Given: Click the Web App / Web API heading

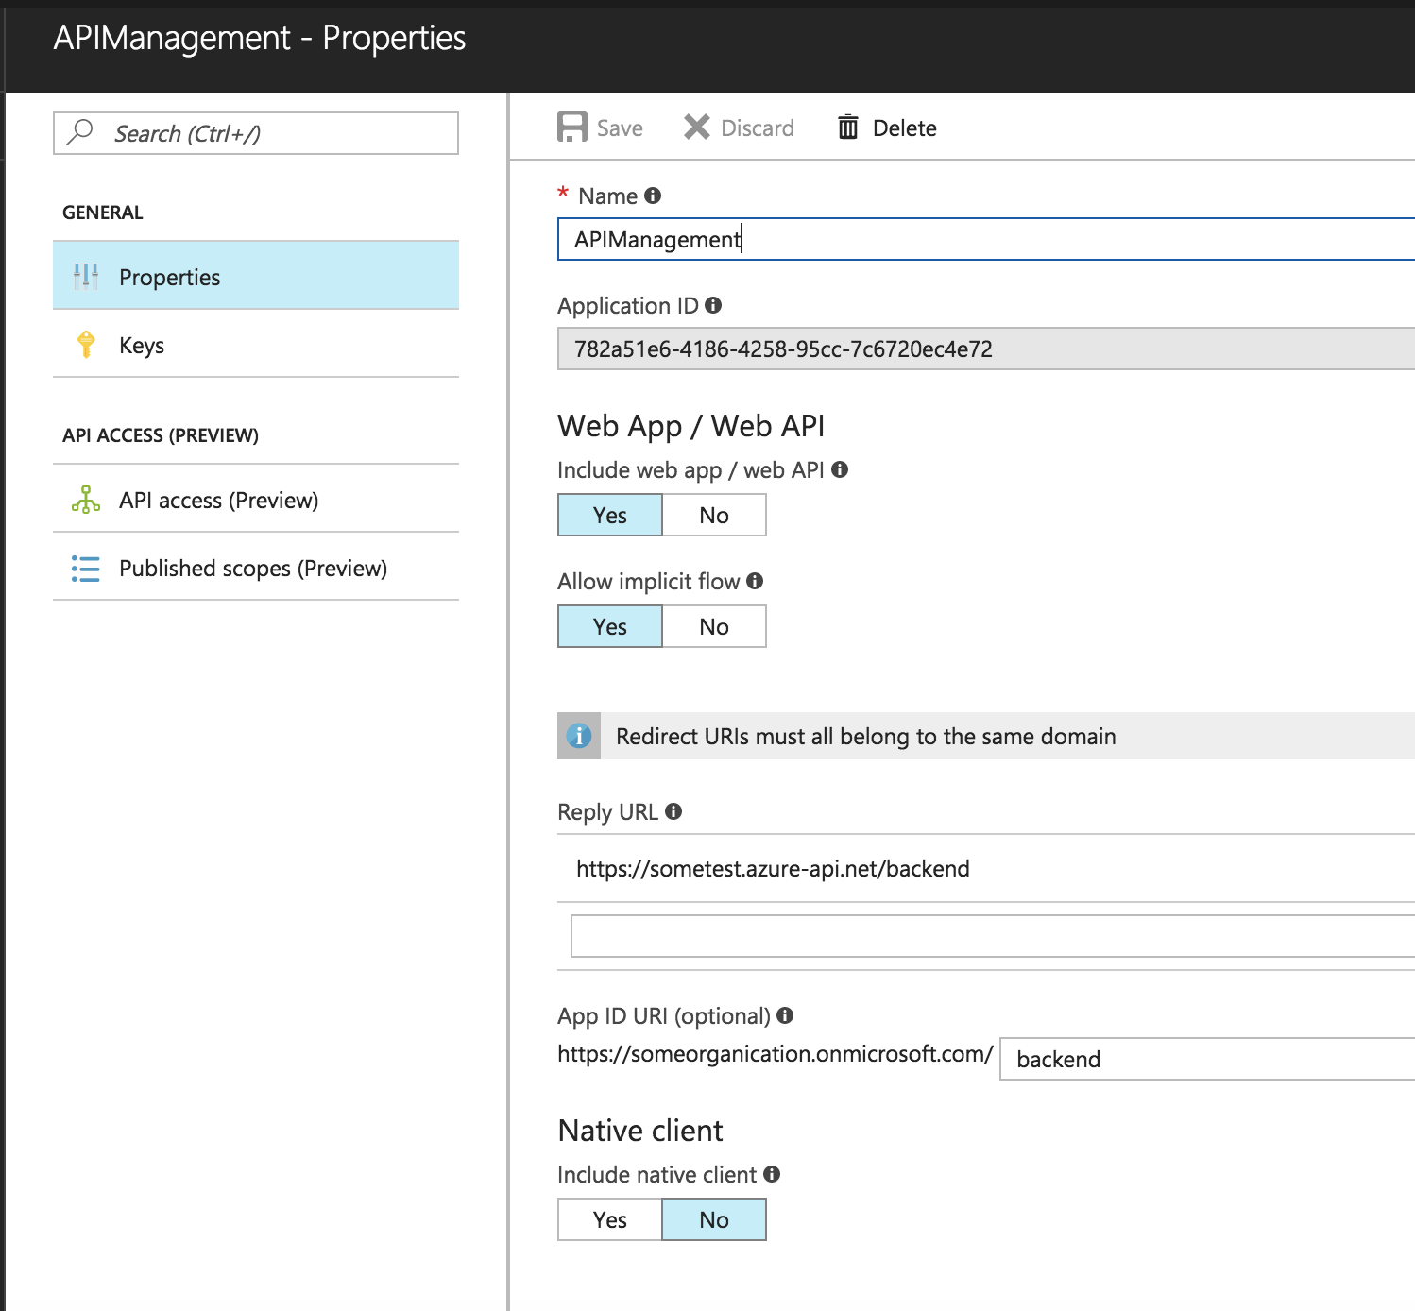Looking at the screenshot, I should [691, 426].
